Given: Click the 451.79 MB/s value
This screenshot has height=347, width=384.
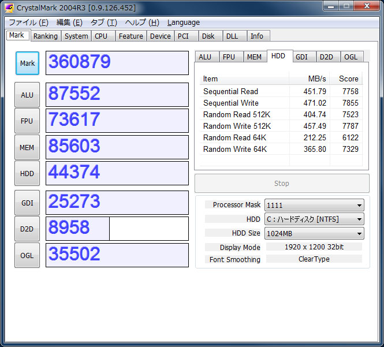Looking at the screenshot, I should click(315, 91).
